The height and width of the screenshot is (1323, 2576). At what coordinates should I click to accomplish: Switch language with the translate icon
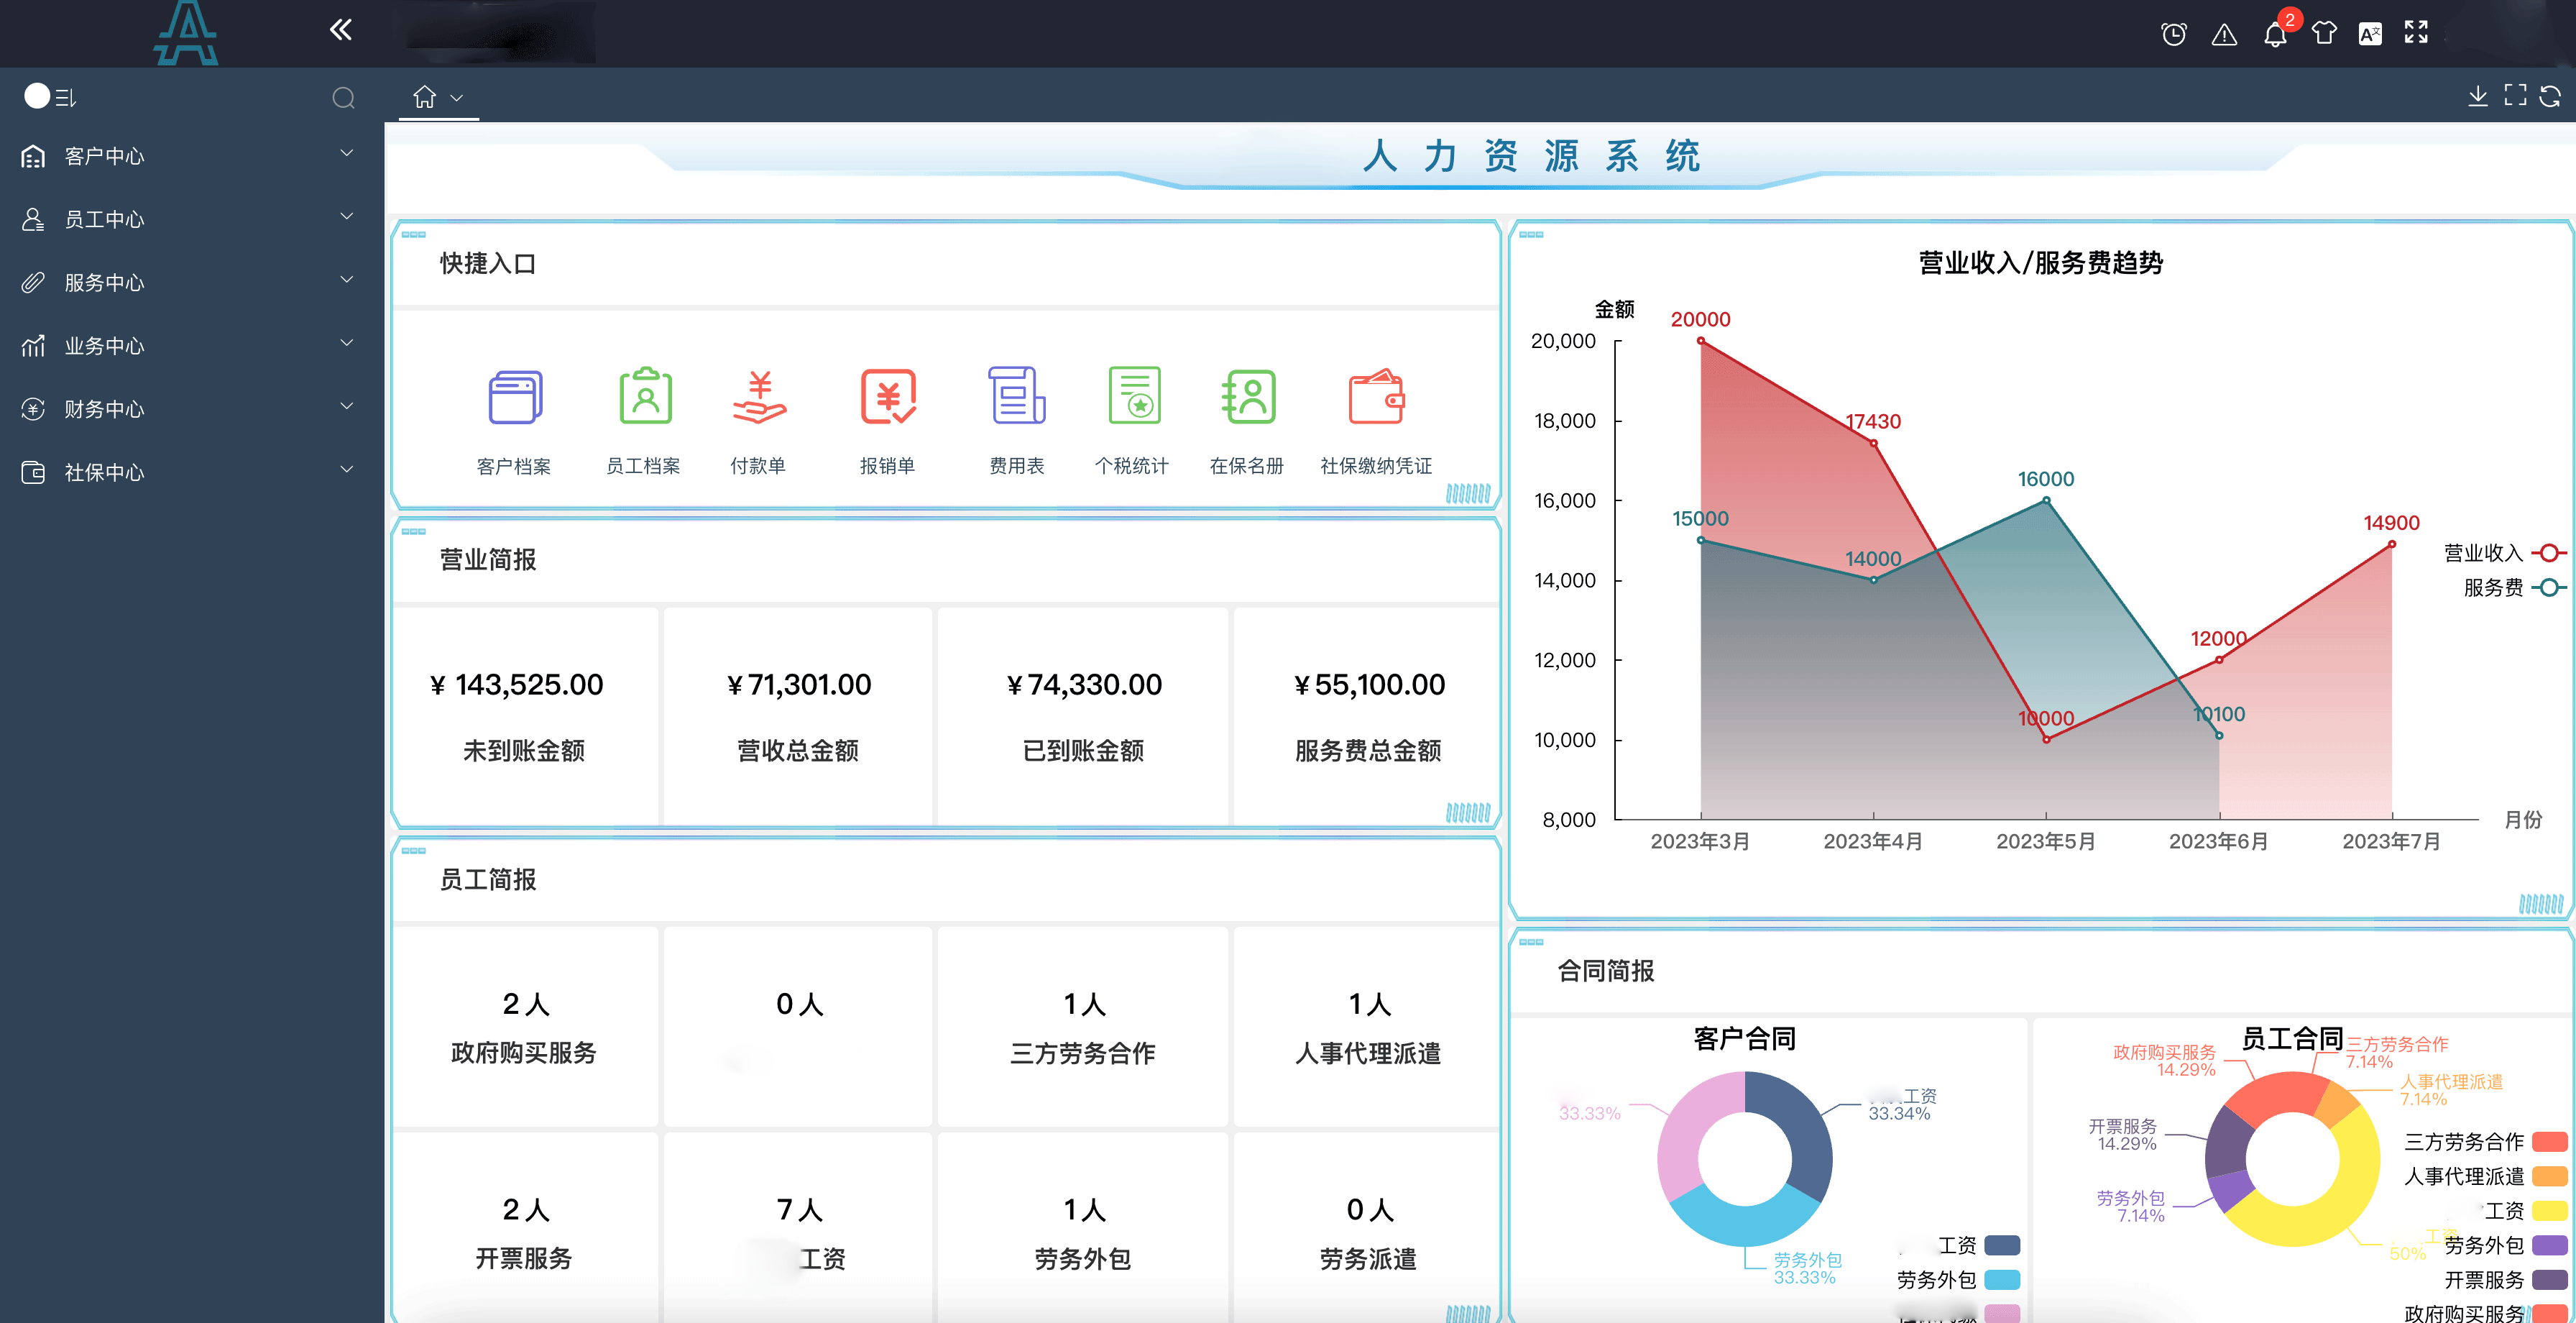[2370, 34]
